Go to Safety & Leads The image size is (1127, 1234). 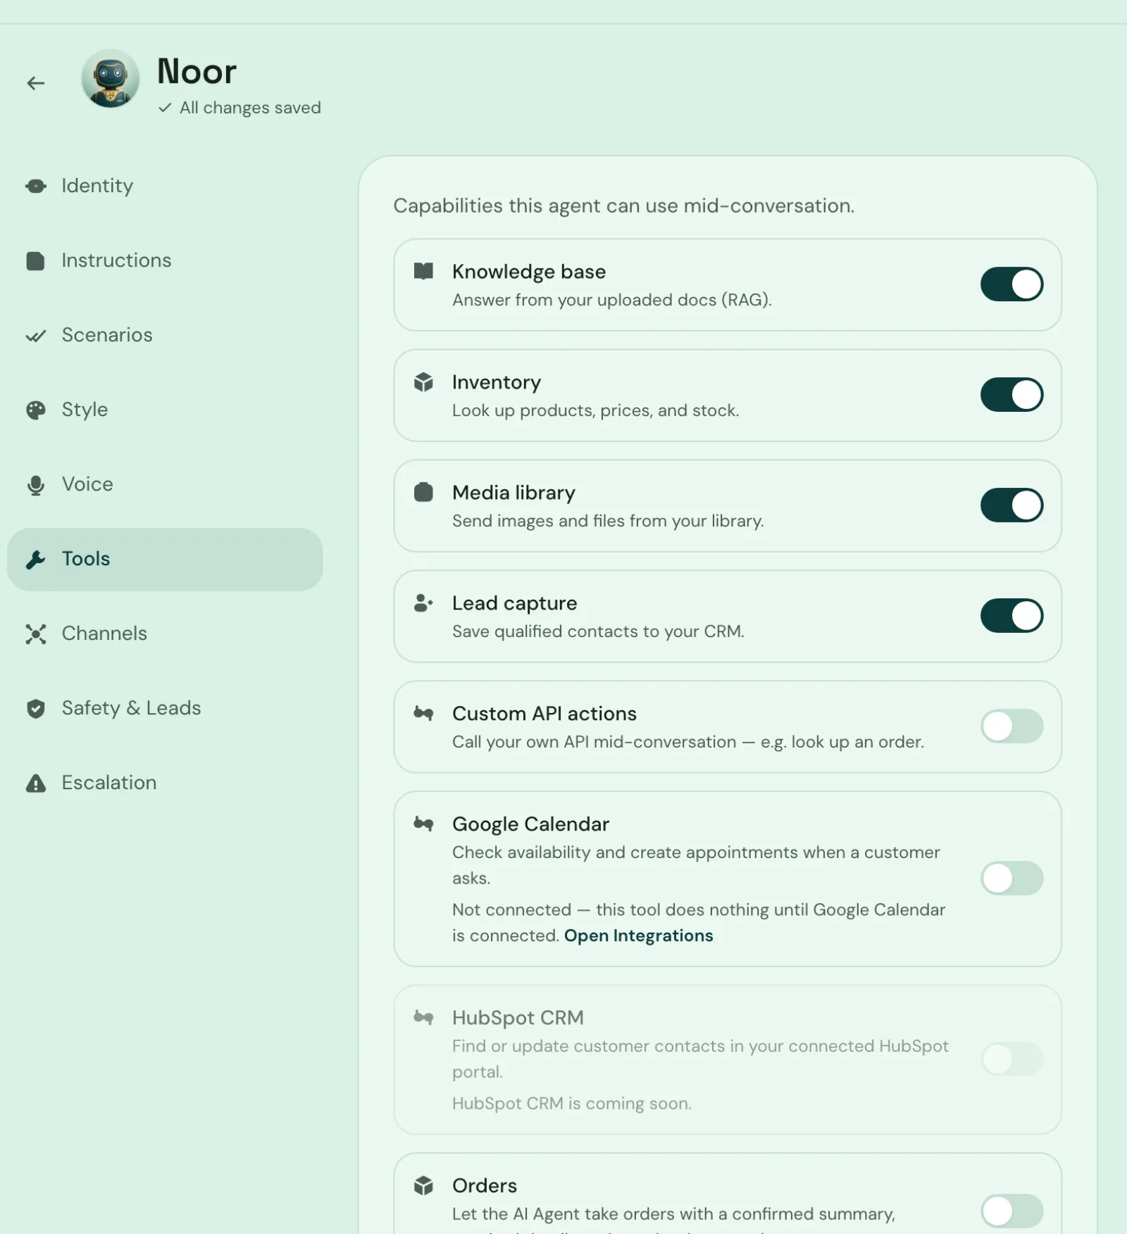click(165, 708)
